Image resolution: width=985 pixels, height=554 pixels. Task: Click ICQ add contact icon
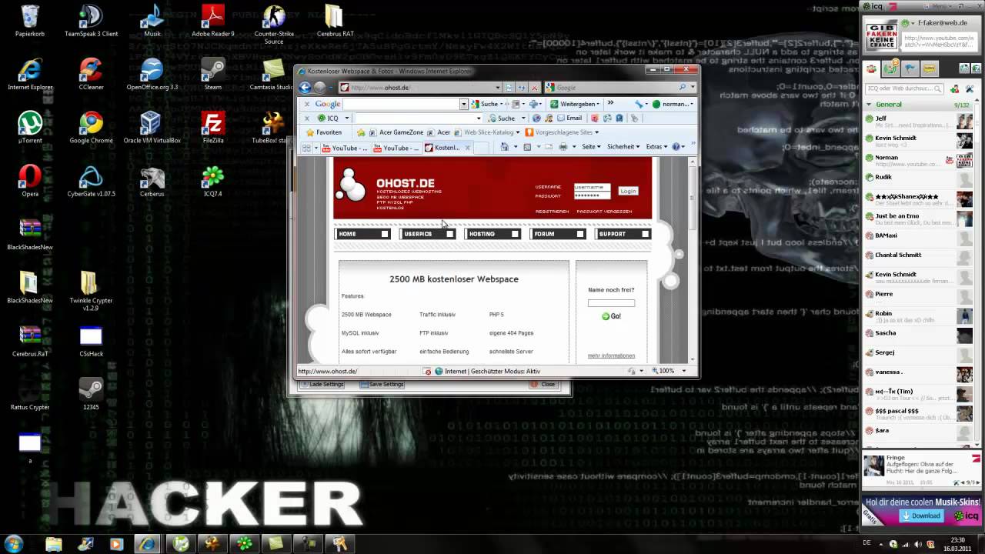click(x=954, y=88)
